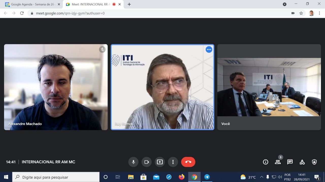Open more options three-dot menu
The width and height of the screenshot is (325, 182).
[x=173, y=162]
